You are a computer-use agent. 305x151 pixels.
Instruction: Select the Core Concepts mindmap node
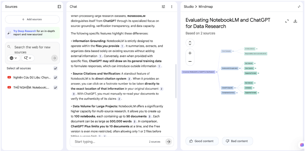pos(226,51)
